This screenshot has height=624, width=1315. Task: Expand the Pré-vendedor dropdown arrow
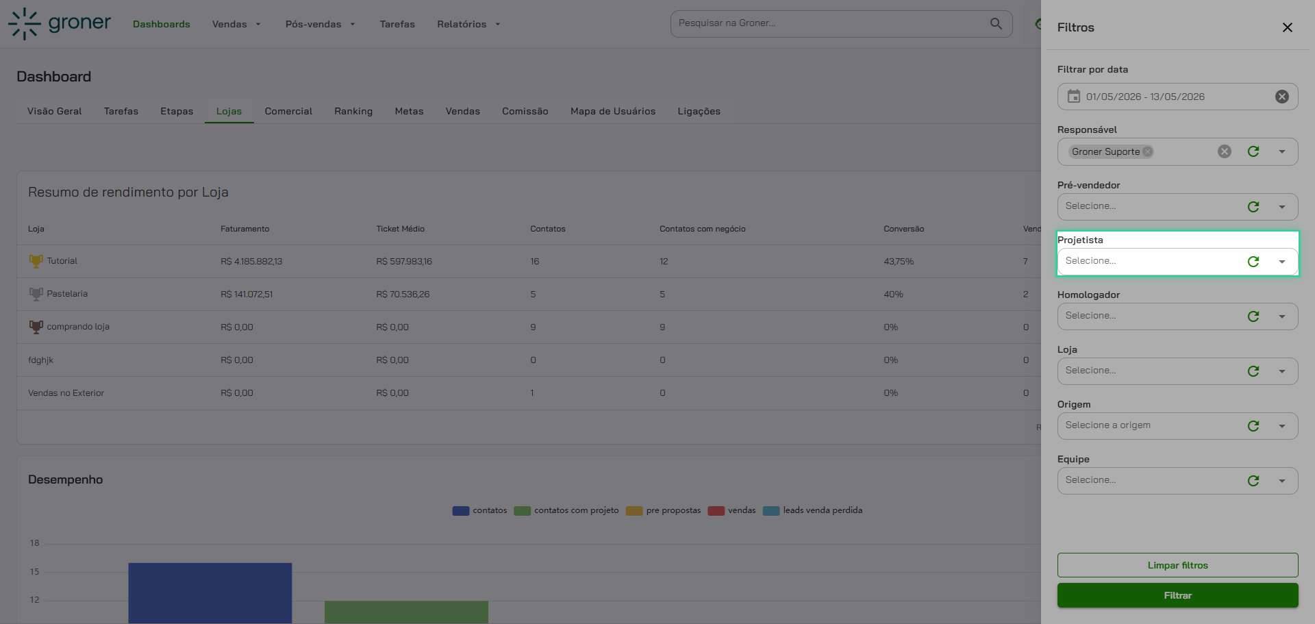click(1281, 206)
